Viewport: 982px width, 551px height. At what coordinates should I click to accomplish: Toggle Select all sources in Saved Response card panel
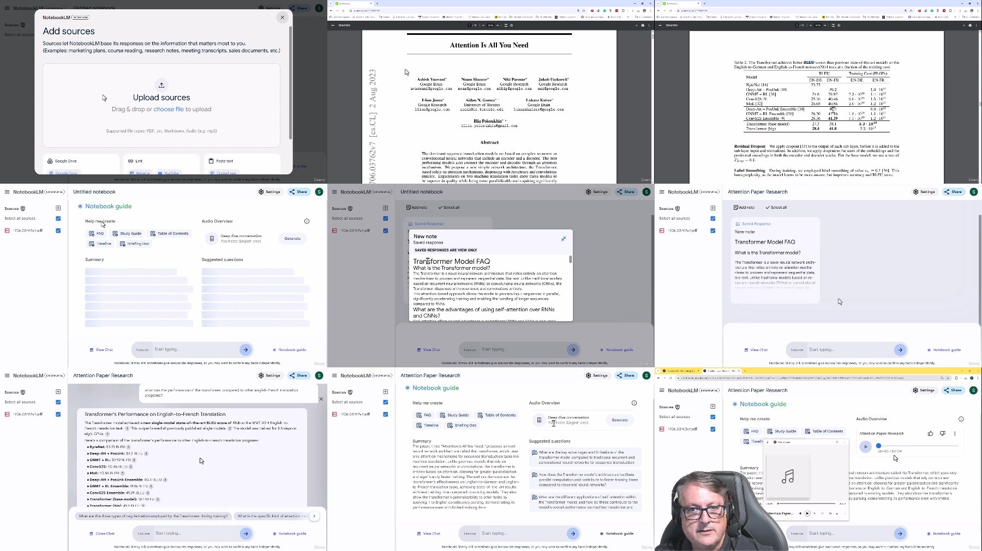[712, 219]
